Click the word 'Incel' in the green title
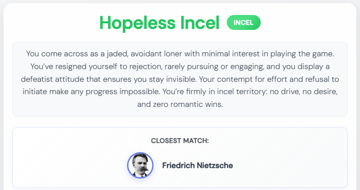The image size is (360, 190). (200, 23)
